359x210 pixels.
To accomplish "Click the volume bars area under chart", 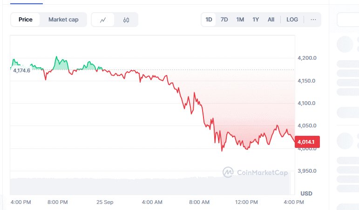I will [149, 186].
